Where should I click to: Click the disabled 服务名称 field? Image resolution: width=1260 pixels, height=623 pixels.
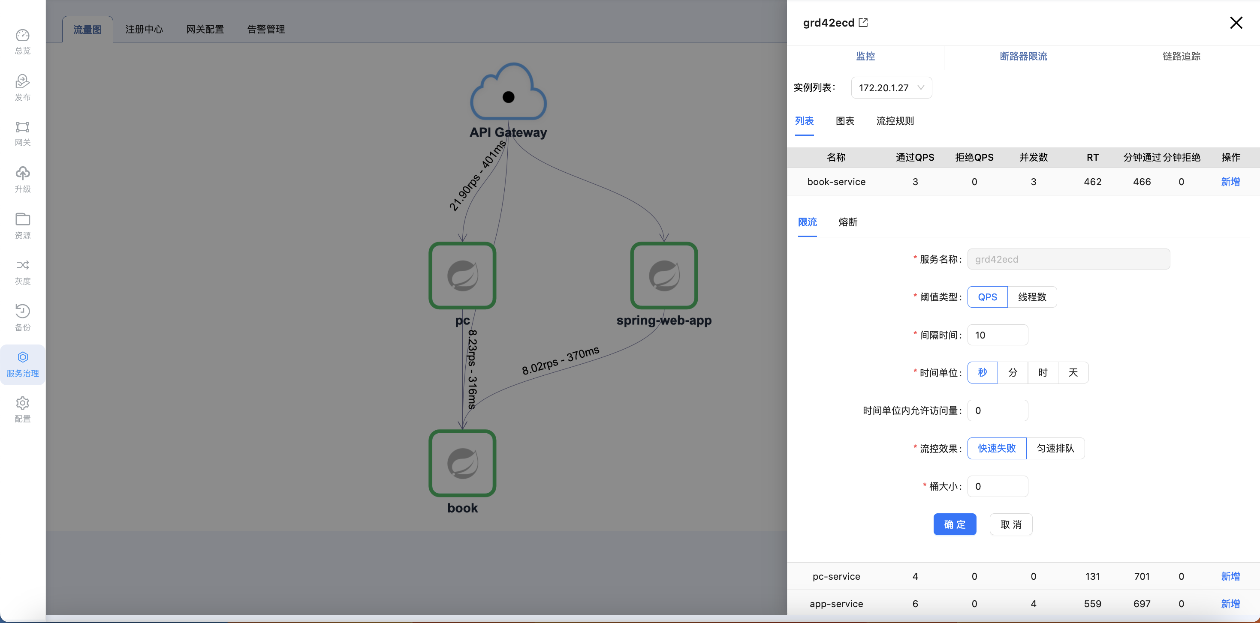tap(1069, 259)
